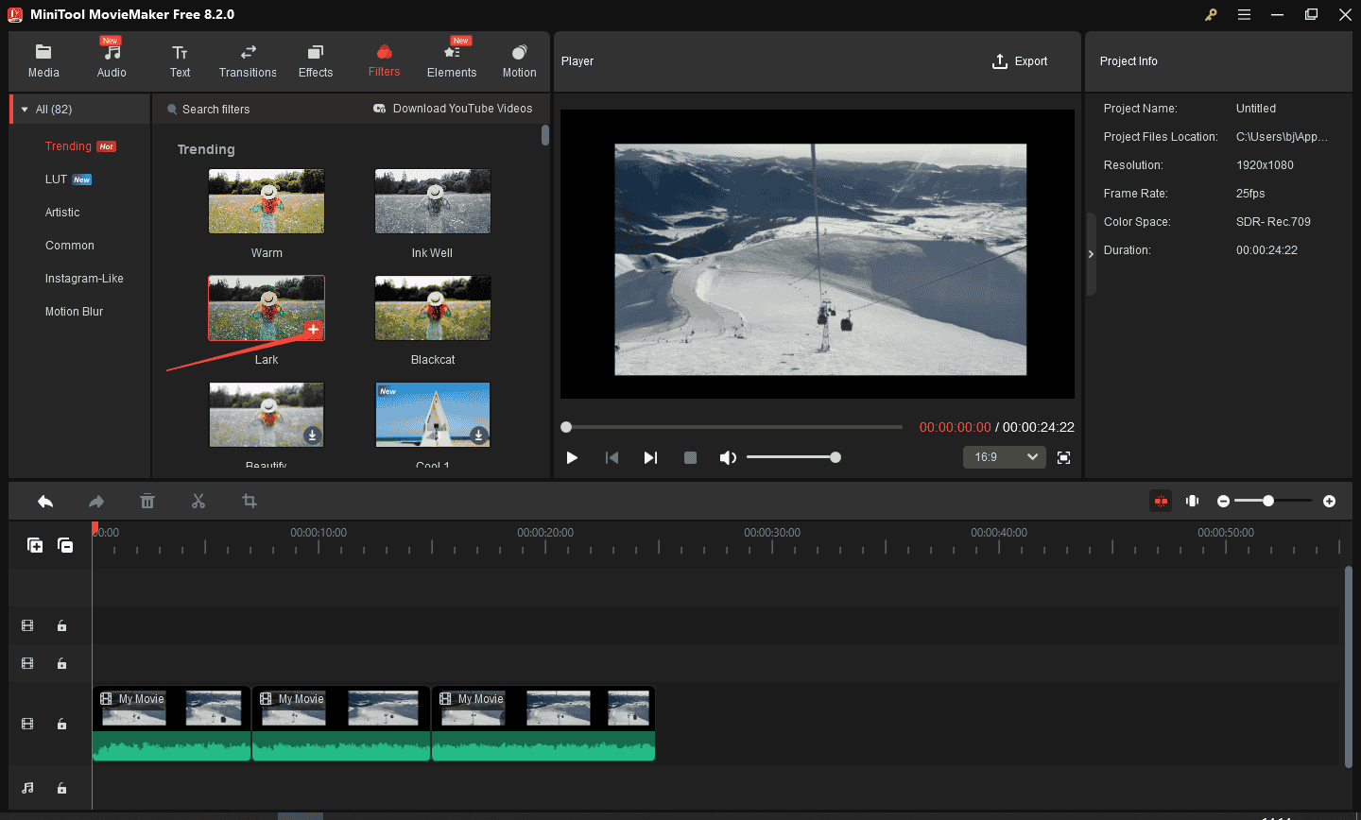Select the Ink Well filter thumbnail
The height and width of the screenshot is (820, 1361).
433,201
